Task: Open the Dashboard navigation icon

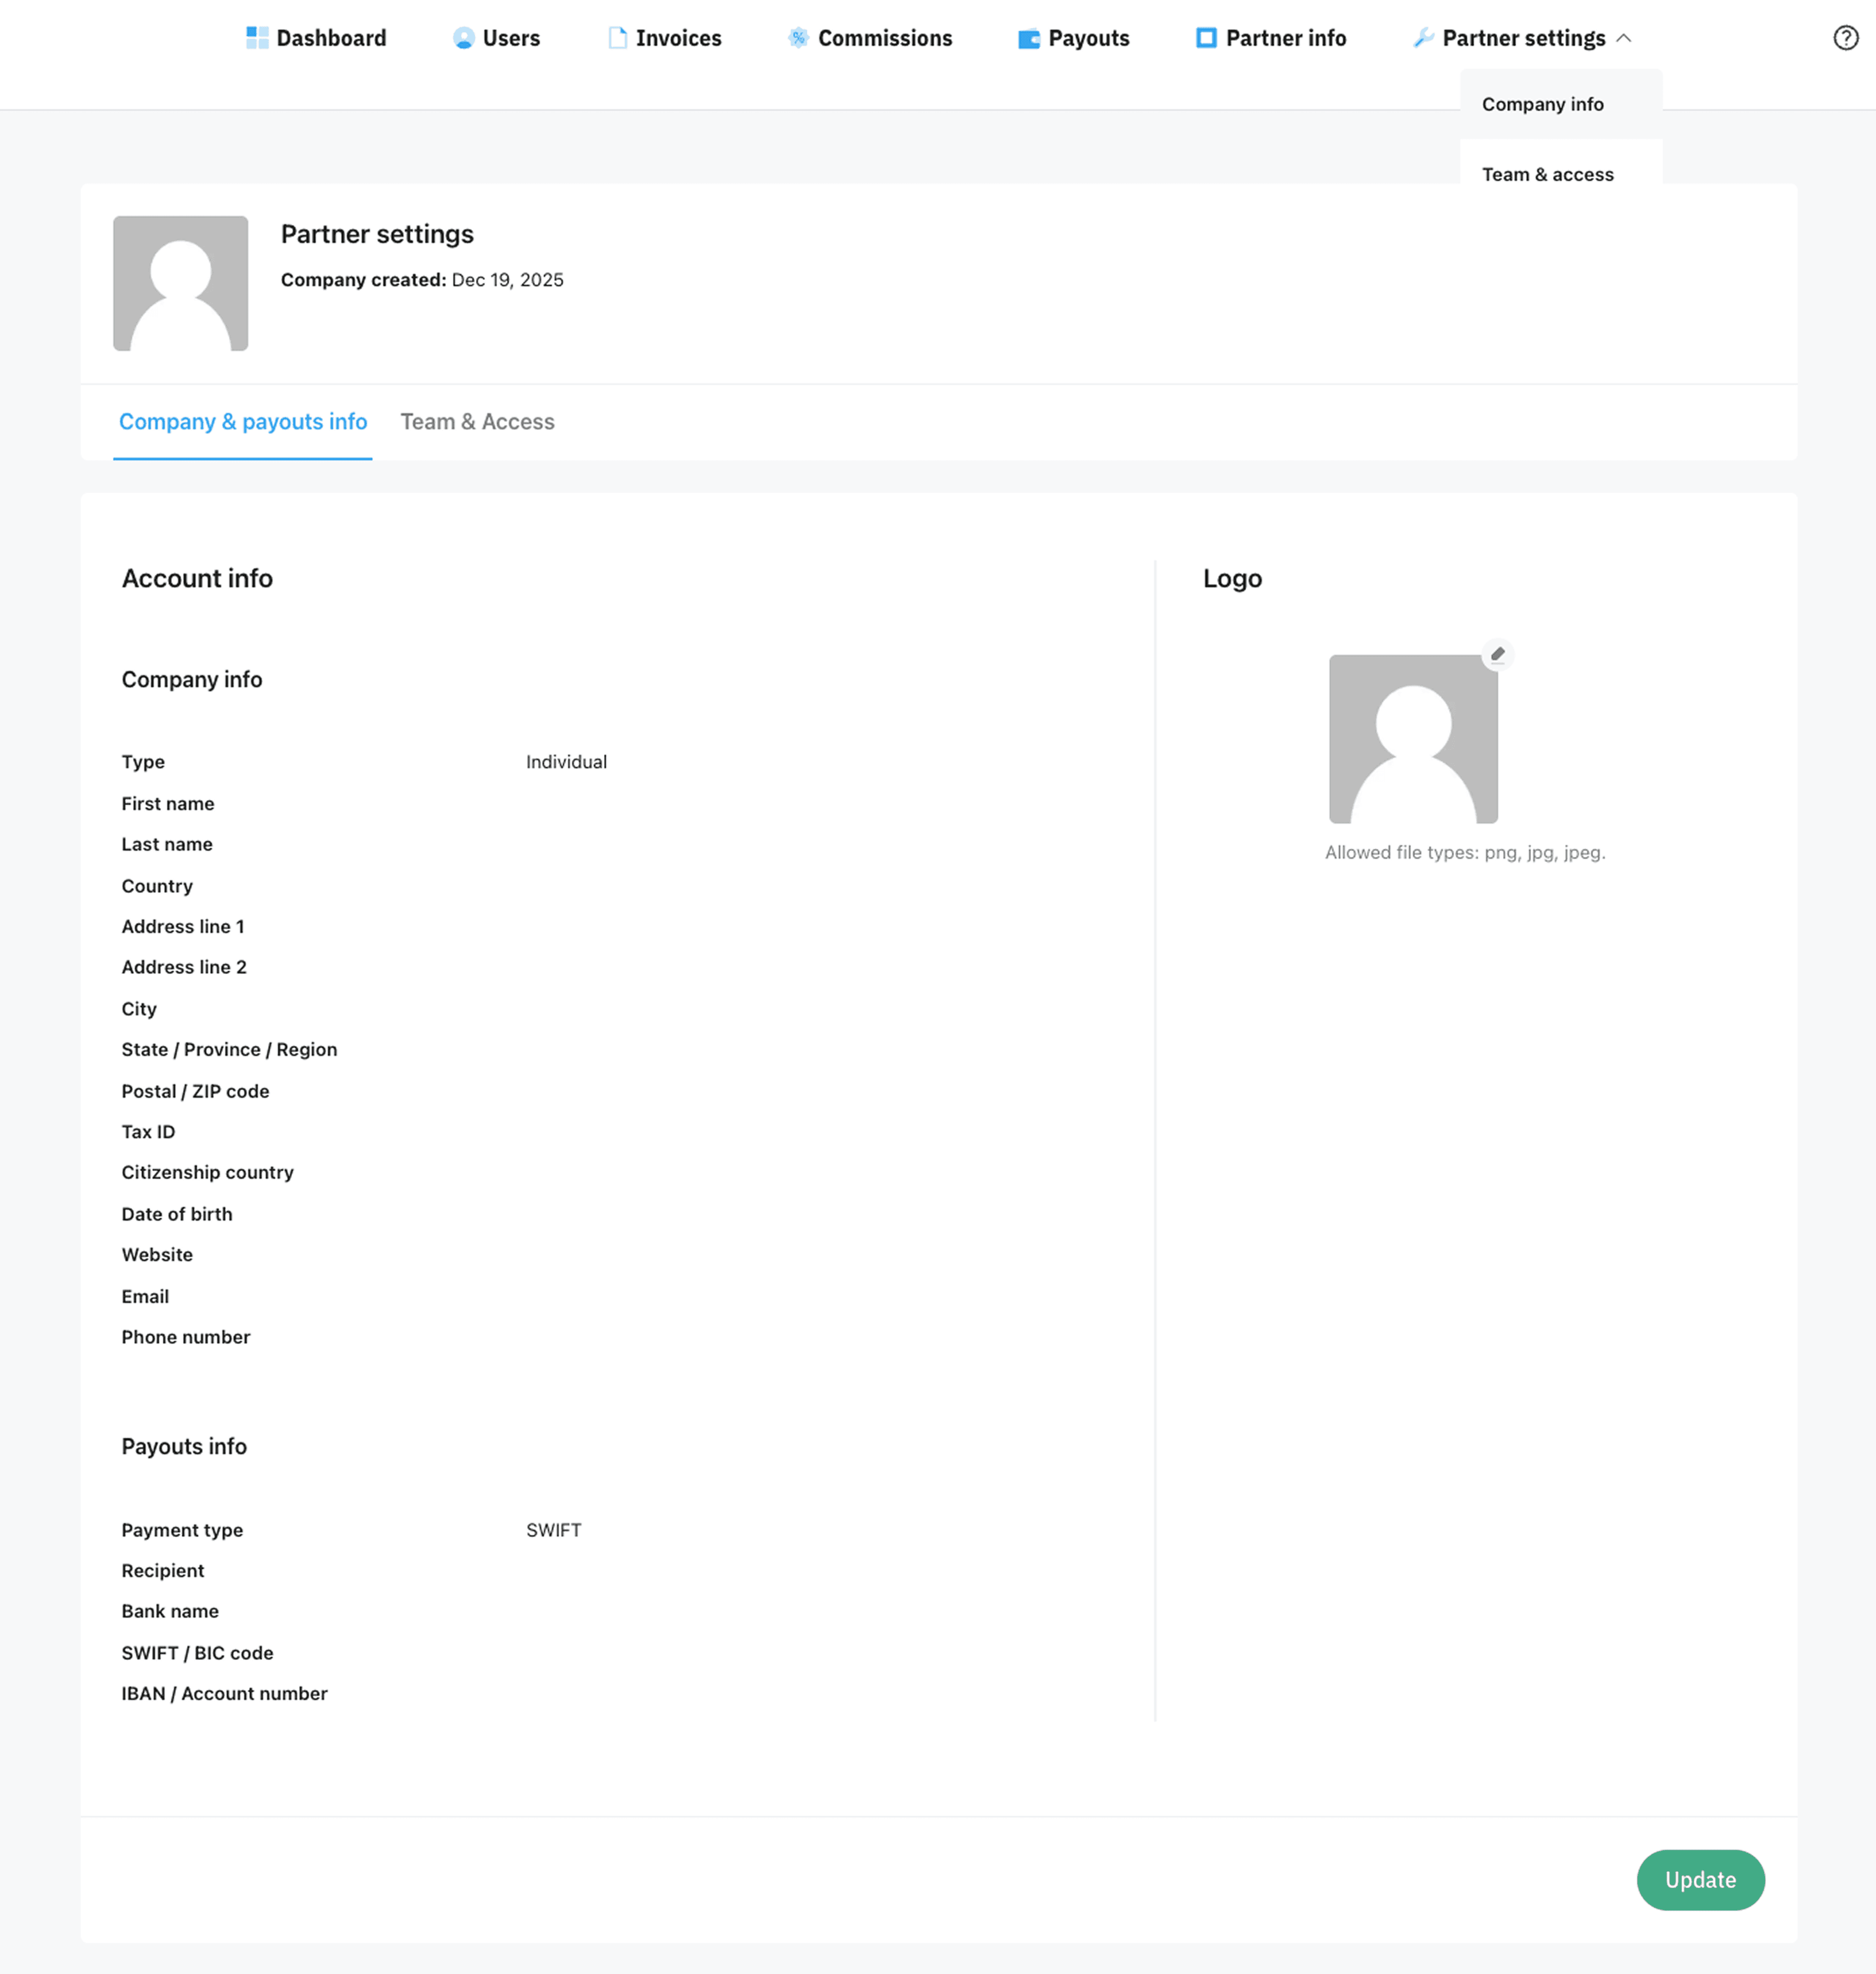Action: (x=257, y=38)
